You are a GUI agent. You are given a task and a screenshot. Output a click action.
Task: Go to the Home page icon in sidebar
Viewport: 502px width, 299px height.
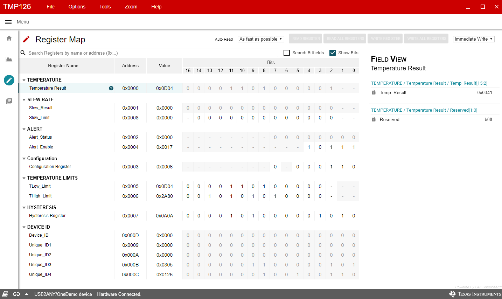point(9,38)
